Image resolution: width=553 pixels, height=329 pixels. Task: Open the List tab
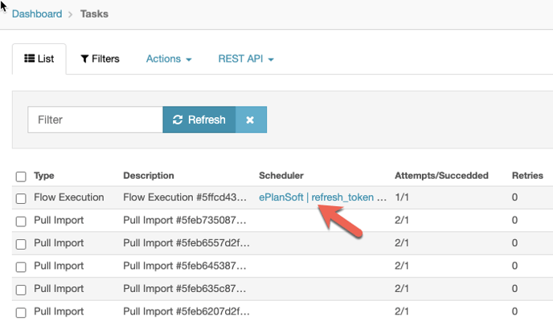tap(39, 59)
